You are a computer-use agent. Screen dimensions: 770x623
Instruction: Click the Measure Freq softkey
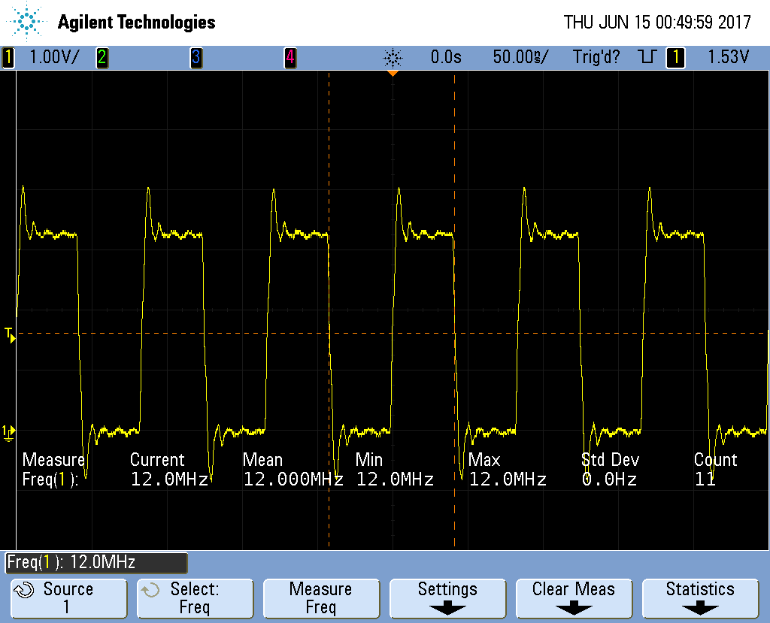(x=321, y=598)
